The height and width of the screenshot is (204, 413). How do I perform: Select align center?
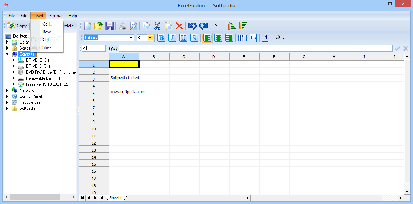(218, 38)
